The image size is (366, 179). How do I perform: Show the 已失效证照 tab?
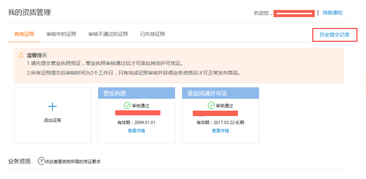[153, 34]
